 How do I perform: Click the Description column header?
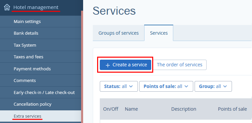point(184,109)
